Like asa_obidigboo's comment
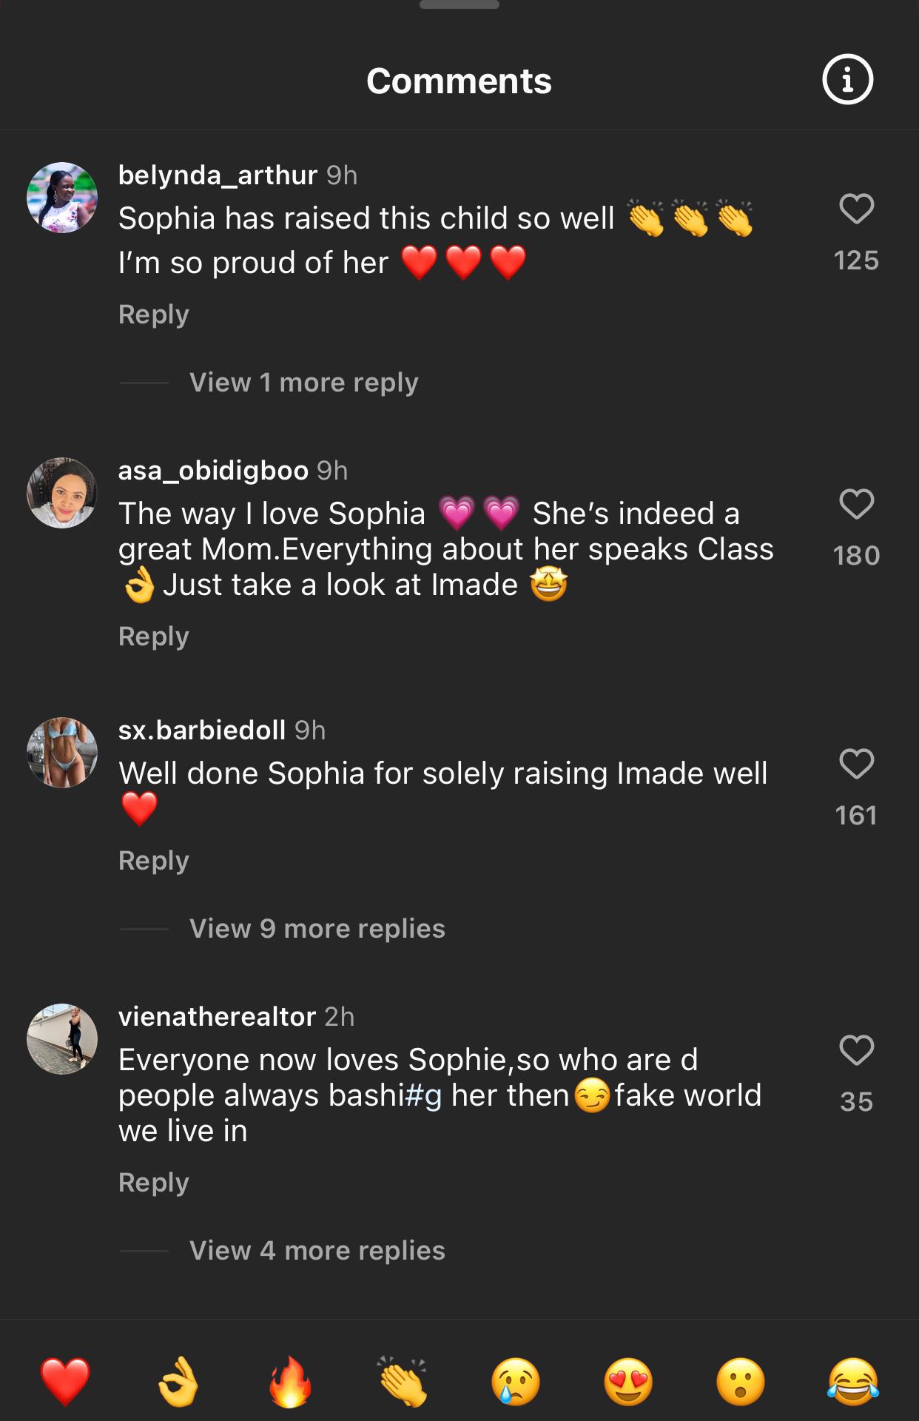 click(856, 504)
